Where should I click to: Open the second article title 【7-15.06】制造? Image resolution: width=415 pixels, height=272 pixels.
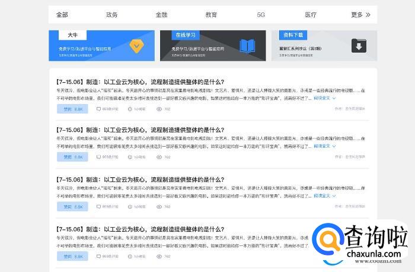(x=140, y=130)
